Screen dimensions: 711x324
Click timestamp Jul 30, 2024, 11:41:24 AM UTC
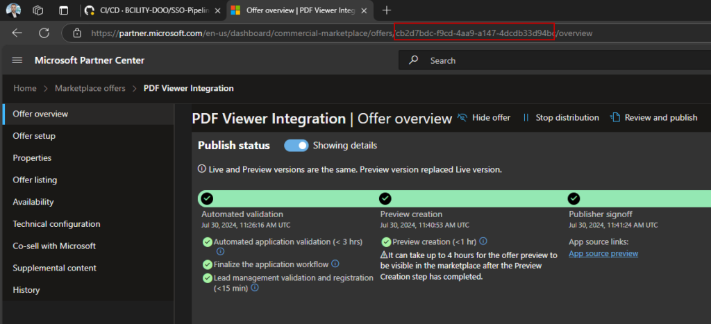click(x=613, y=225)
